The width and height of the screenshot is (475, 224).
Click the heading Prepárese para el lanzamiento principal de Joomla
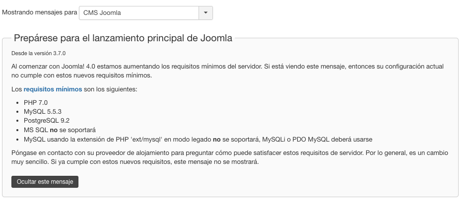point(123,38)
